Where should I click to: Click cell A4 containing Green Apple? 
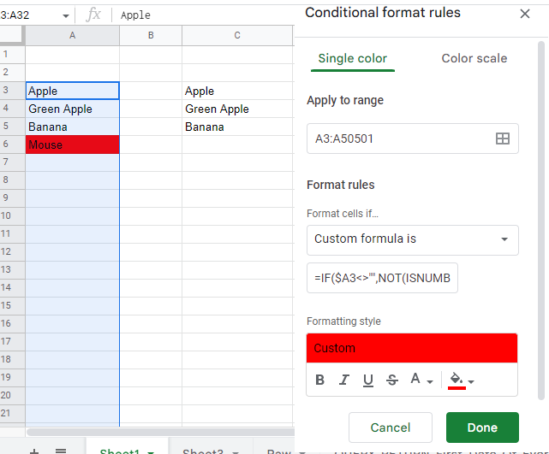click(72, 109)
